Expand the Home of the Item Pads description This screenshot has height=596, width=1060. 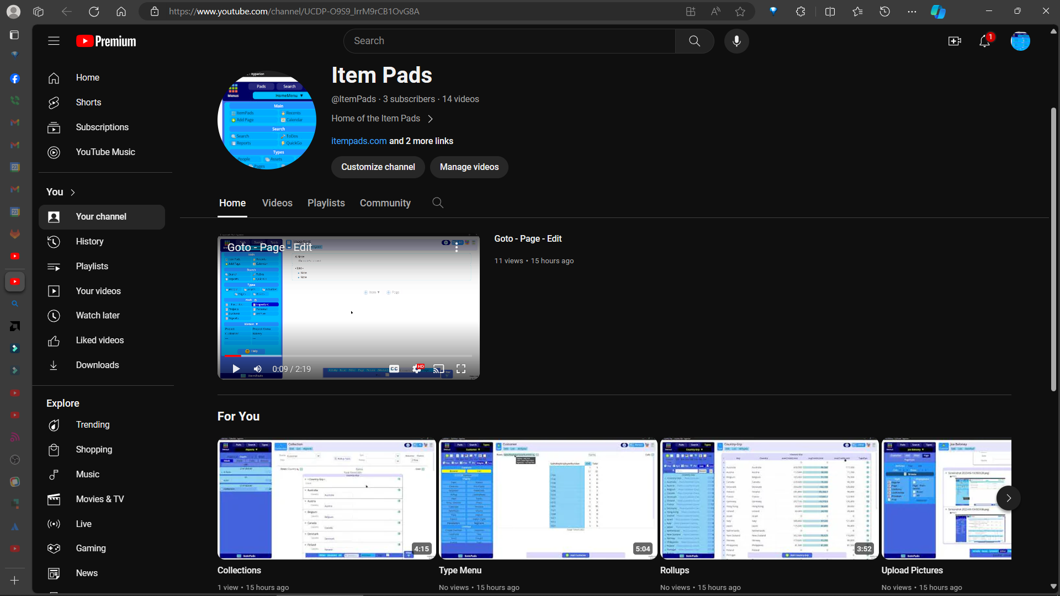coord(431,119)
